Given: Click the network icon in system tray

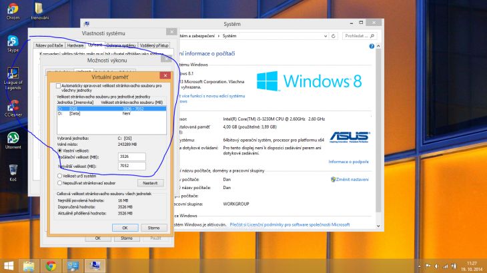Looking at the screenshot, I should tap(446, 266).
